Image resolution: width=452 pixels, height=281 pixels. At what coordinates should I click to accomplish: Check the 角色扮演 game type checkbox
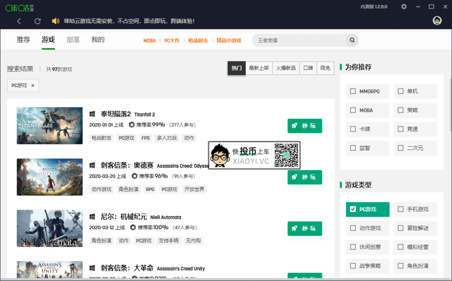[401, 266]
